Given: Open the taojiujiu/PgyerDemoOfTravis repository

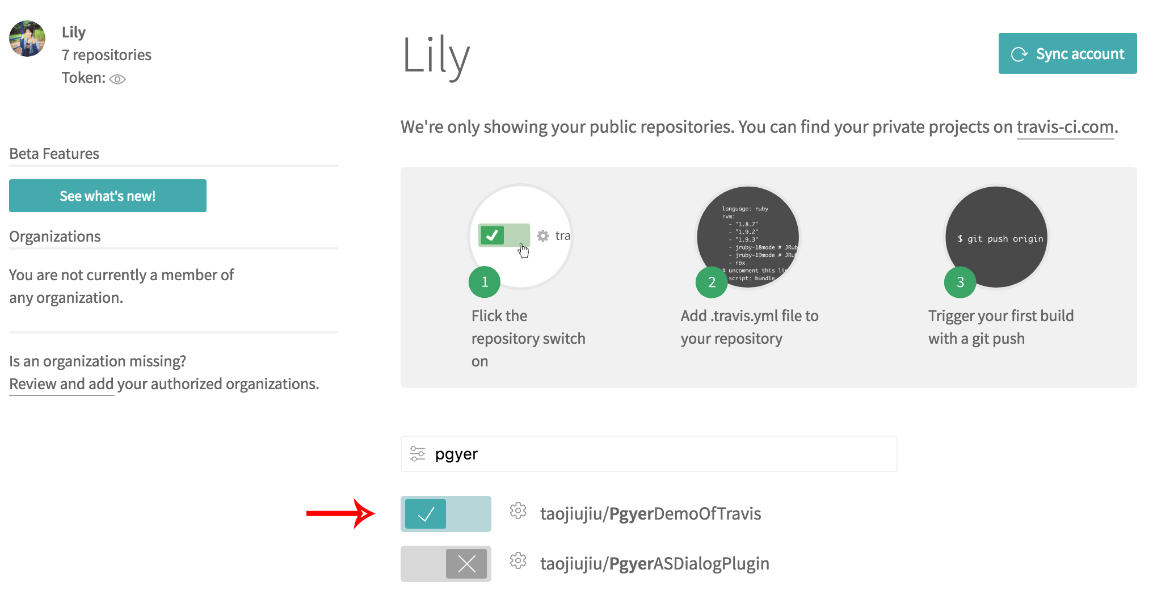Looking at the screenshot, I should tap(650, 514).
